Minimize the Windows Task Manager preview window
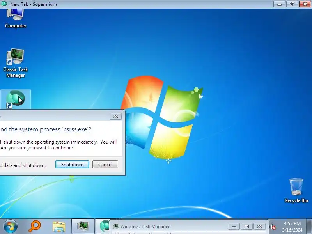The width and height of the screenshot is (312, 234). [234, 227]
